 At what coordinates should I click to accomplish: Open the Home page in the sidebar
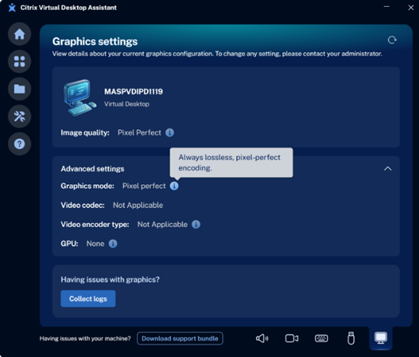(19, 34)
